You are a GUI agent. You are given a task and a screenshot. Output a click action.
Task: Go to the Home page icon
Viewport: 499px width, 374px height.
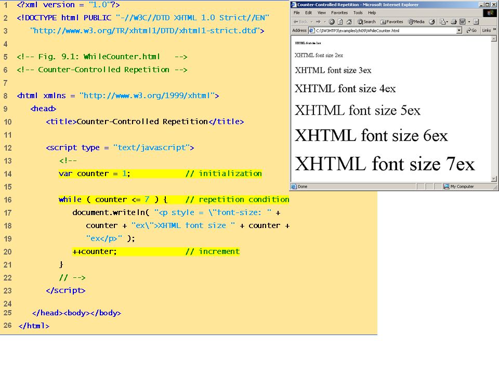[x=349, y=22]
